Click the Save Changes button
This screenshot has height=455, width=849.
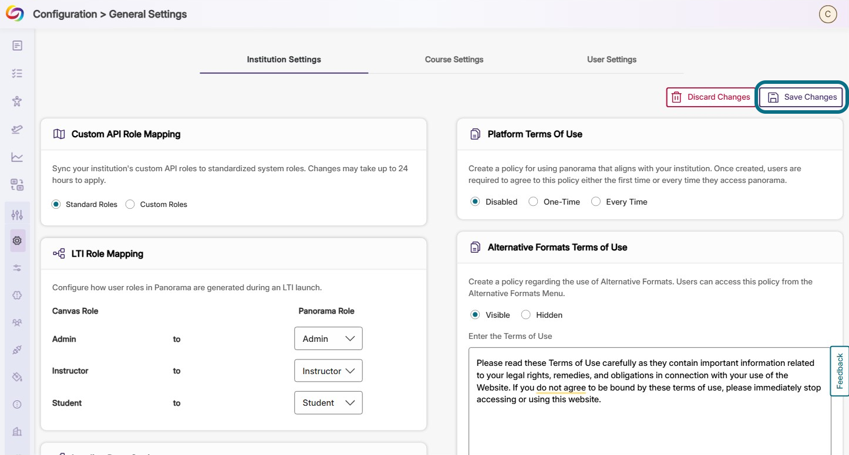pos(801,97)
